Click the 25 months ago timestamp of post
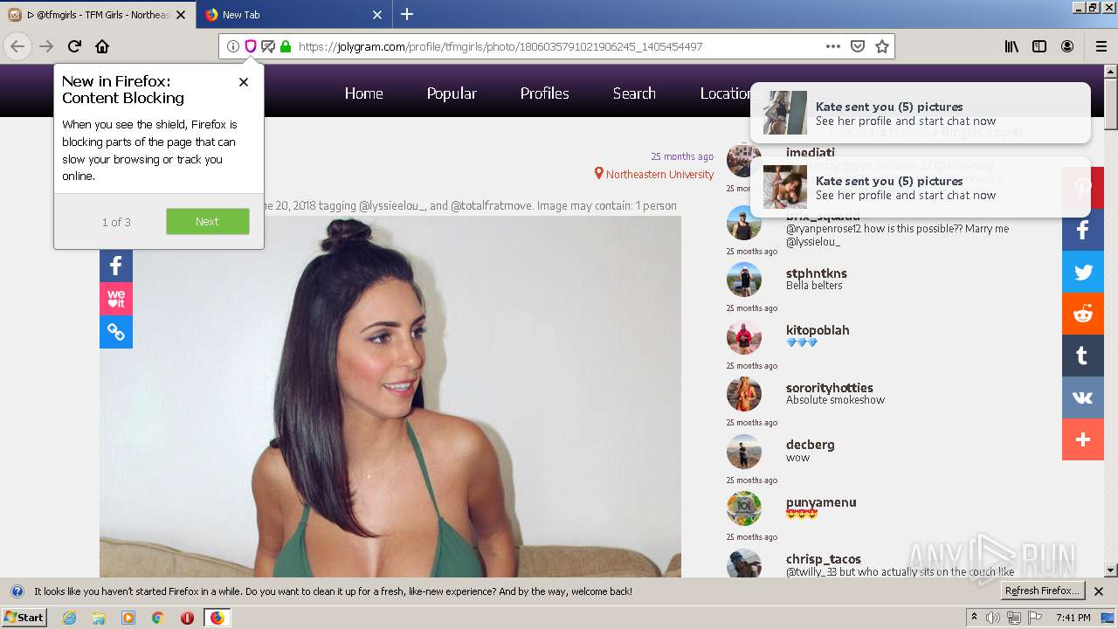The height and width of the screenshot is (629, 1118). click(682, 156)
